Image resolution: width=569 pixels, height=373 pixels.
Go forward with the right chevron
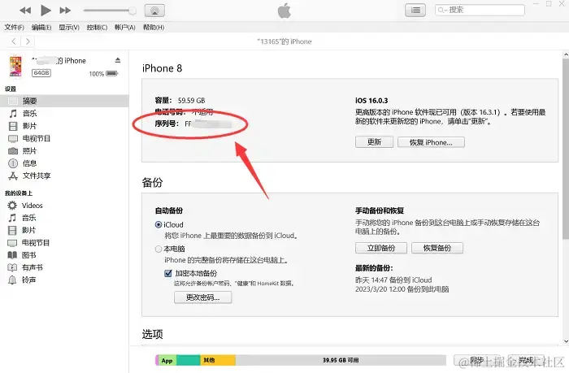[28, 41]
